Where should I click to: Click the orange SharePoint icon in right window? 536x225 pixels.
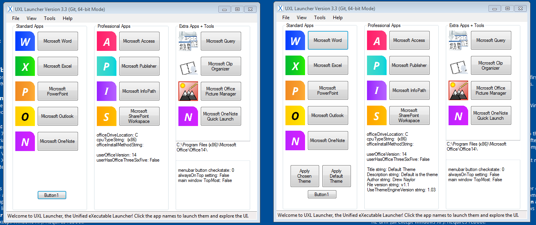377,115
